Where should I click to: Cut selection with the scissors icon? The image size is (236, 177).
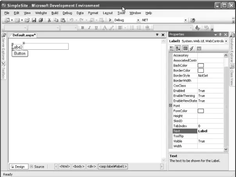pyautogui.click(x=49, y=20)
